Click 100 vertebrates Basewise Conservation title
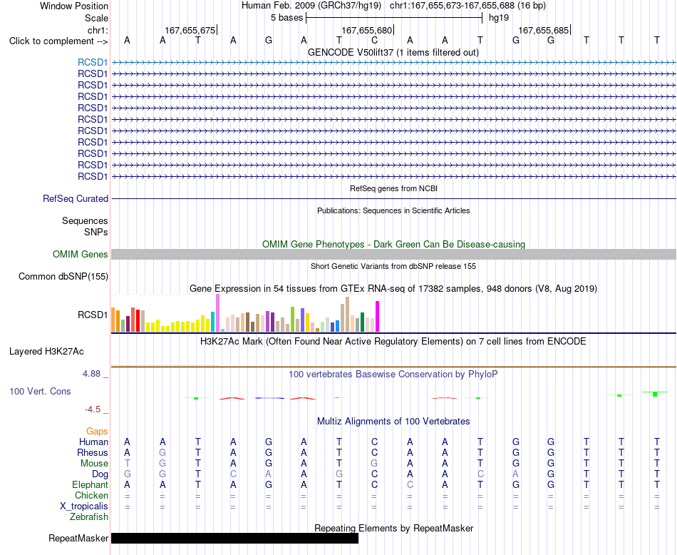 tap(393, 375)
